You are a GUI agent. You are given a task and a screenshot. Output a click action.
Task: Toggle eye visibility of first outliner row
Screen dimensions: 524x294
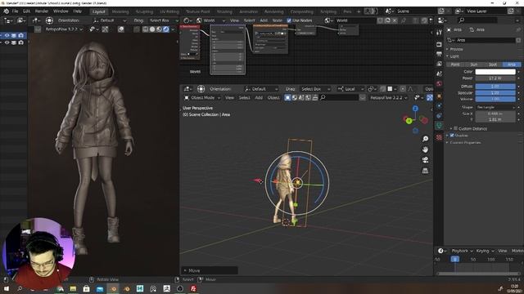click(x=7, y=35)
